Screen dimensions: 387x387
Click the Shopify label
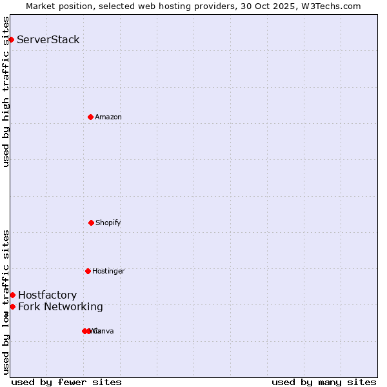108,223
